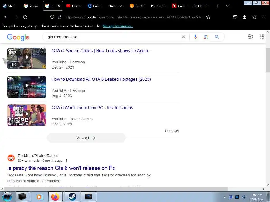Image resolution: width=270 pixels, height=202 pixels.
Task: Bookmark this page with the star
Action: pos(208,17)
